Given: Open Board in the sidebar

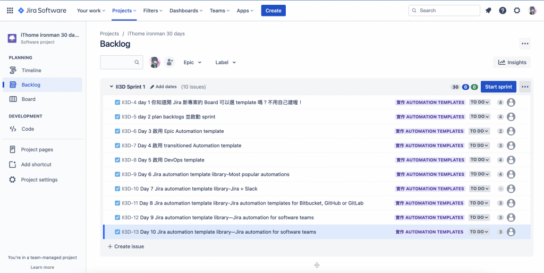Looking at the screenshot, I should click(42, 99).
